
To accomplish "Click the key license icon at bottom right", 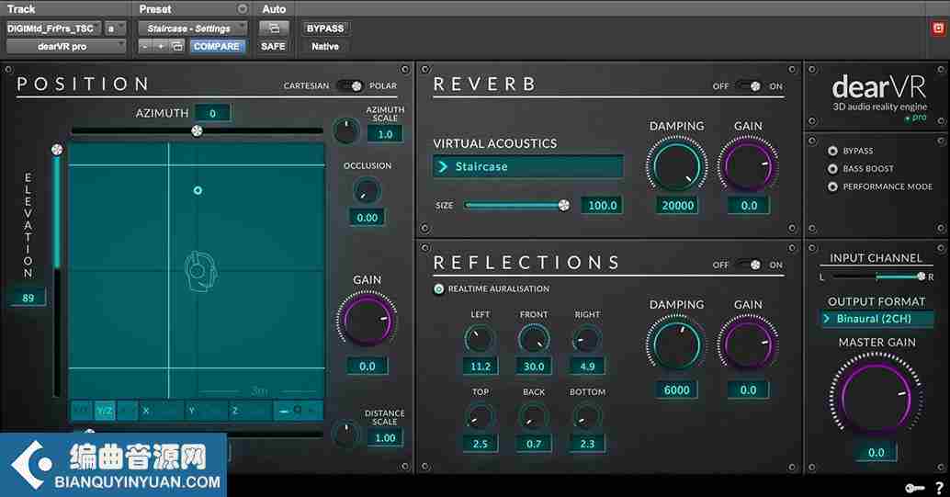I will pyautogui.click(x=914, y=488).
